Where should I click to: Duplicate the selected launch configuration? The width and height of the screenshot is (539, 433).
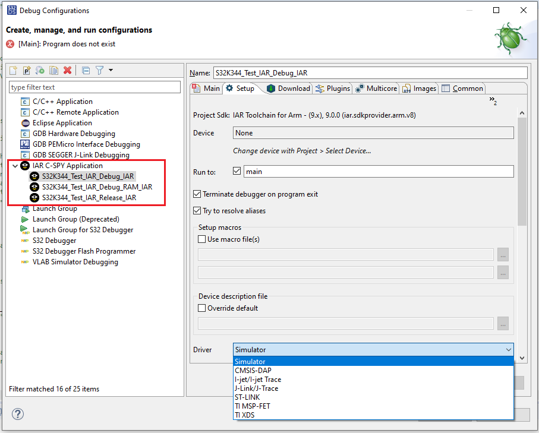pos(54,70)
